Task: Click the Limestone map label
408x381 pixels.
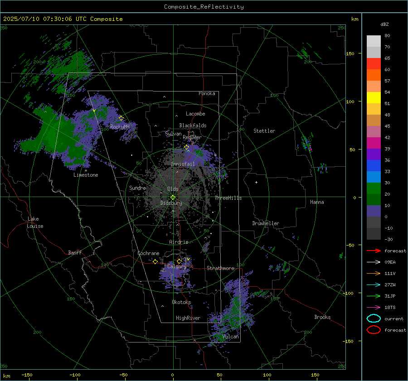Action: [86, 175]
